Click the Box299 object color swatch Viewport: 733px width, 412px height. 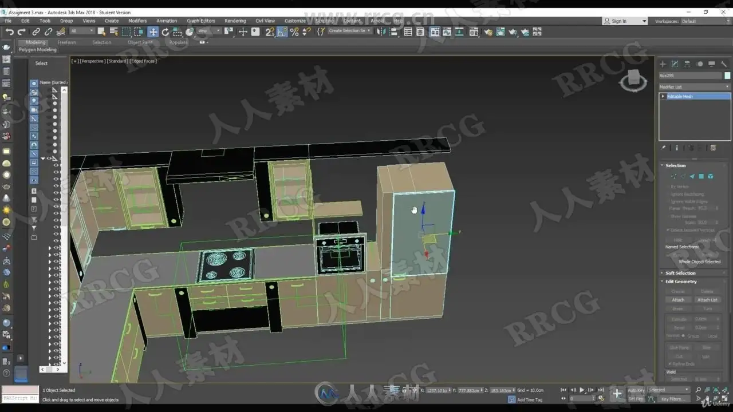[727, 76]
